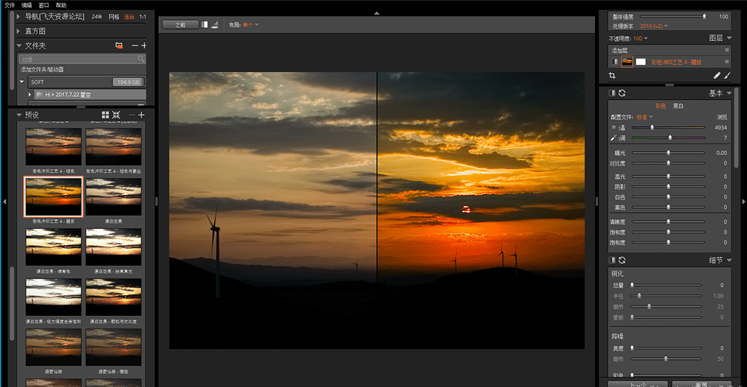Collapse the 文件夹 folders panel
The image size is (747, 387).
19,46
